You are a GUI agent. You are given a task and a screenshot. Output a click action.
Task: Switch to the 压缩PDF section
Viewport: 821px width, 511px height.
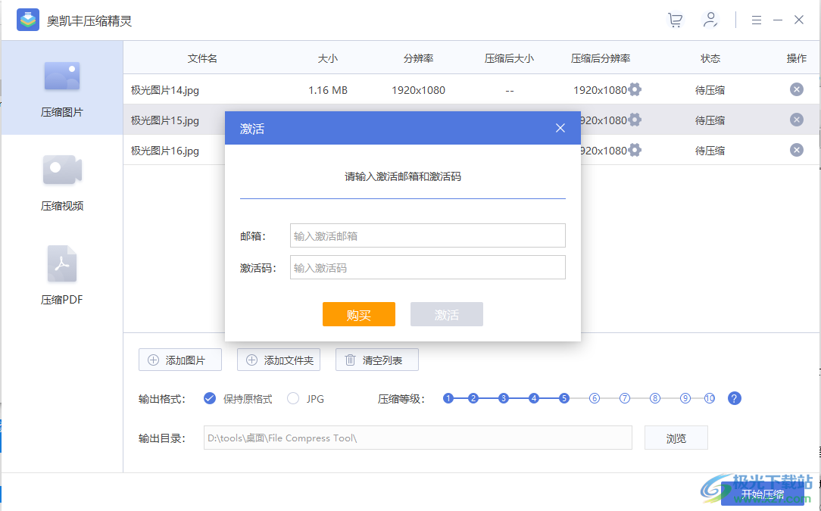[x=62, y=276]
